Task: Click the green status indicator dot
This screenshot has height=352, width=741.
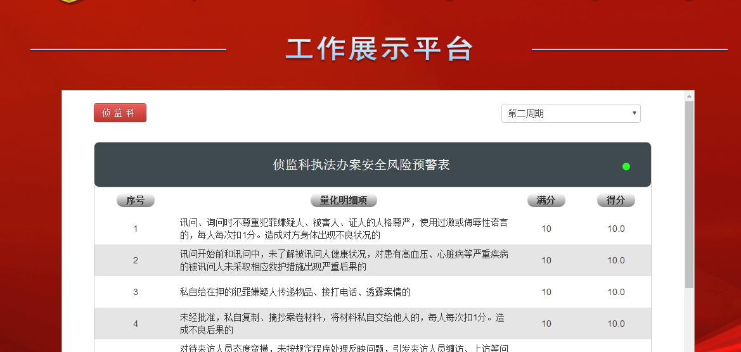Action: [626, 166]
